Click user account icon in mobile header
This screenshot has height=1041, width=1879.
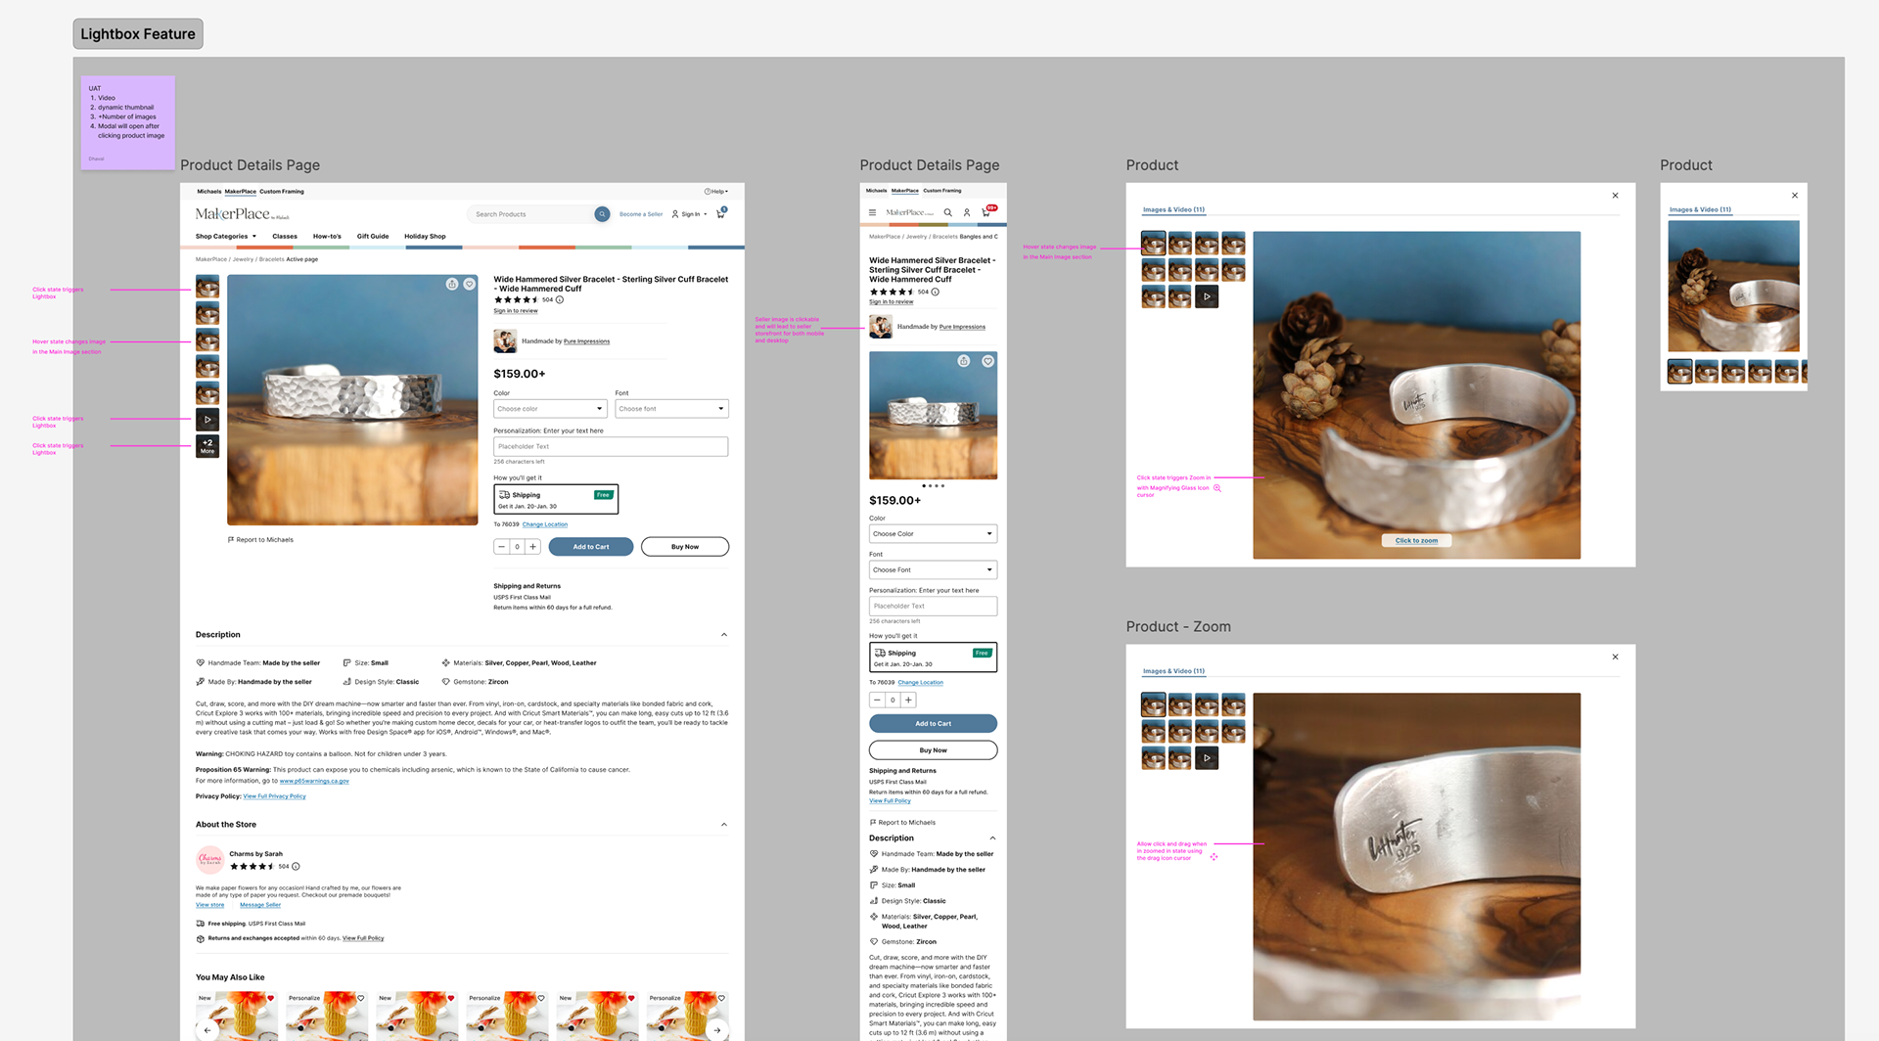point(967,212)
